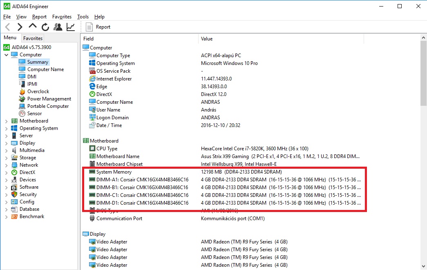This screenshot has width=427, height=270.
Task: Open the graph chart toolbar icon
Action: 71,27
